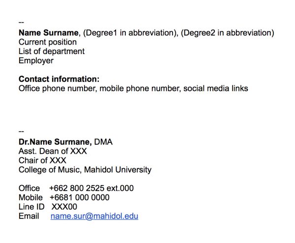This screenshot has width=295, height=243.
Task: Click the DMA degree abbreviation
Action: click(x=103, y=142)
